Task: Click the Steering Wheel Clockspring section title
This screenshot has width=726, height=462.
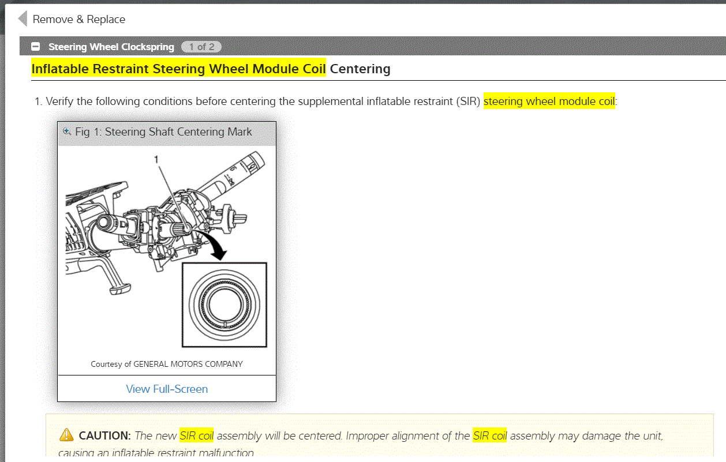Action: (x=111, y=47)
